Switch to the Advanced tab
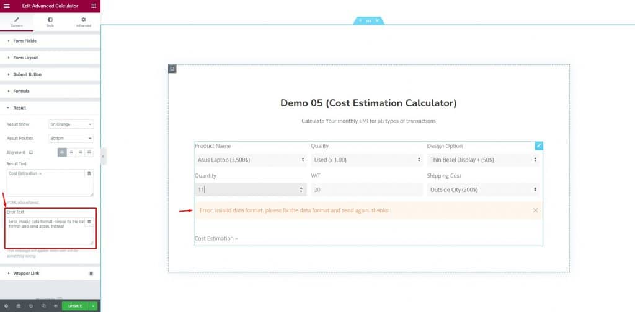Viewport: 635px width, 312px height. [x=84, y=22]
